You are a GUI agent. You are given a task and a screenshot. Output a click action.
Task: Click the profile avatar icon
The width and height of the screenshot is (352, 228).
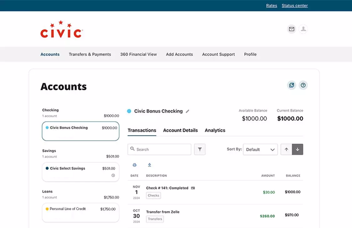[x=303, y=29]
